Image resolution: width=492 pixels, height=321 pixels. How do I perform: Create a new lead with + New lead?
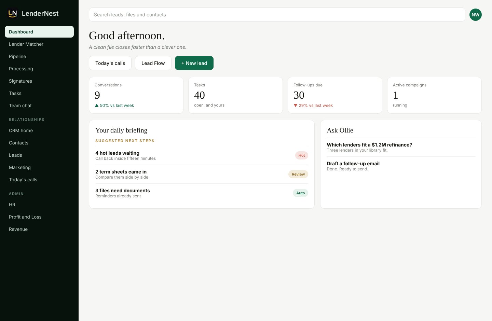[x=194, y=63]
